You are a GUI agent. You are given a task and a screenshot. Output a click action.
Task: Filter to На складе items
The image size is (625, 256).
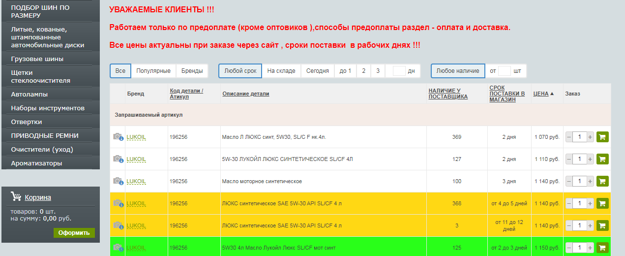pos(281,71)
